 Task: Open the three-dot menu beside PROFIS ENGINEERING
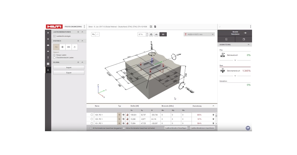84,27
